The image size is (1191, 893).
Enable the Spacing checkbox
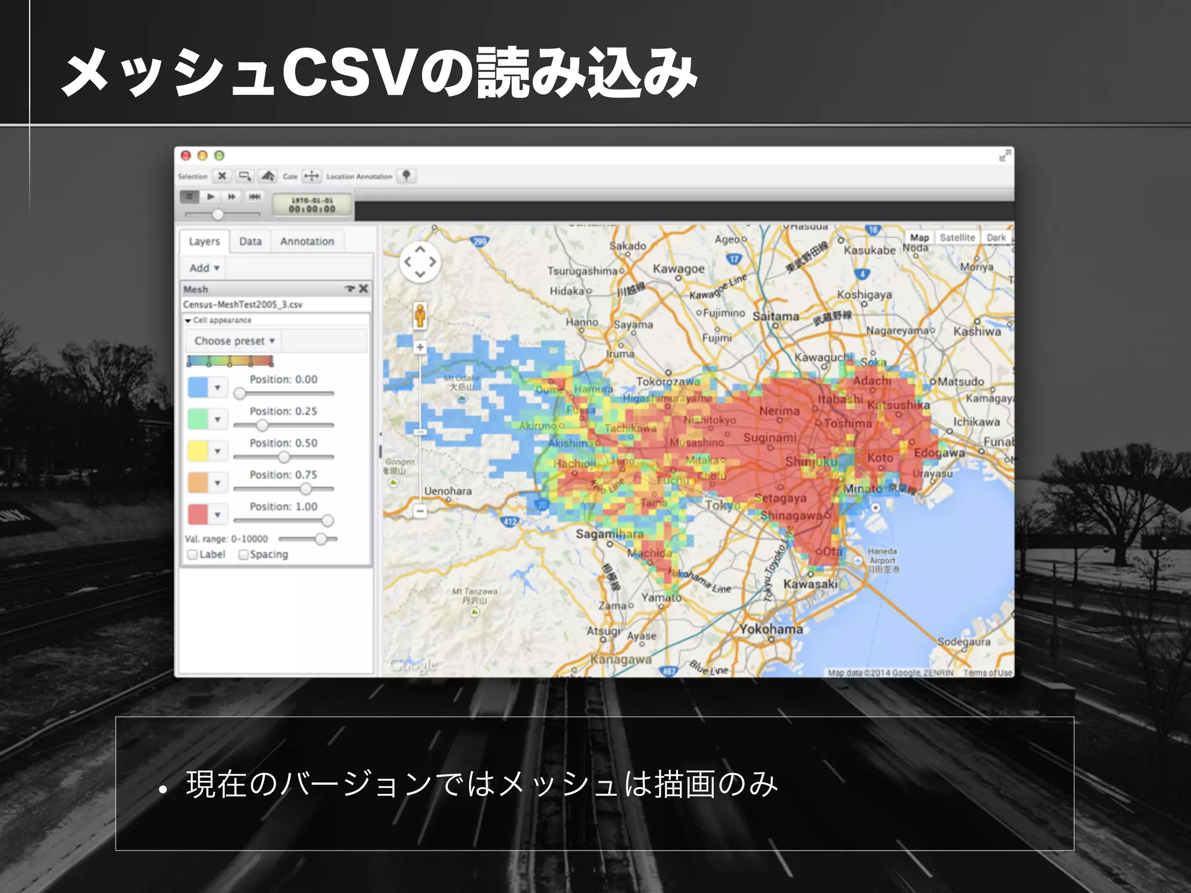[x=244, y=555]
